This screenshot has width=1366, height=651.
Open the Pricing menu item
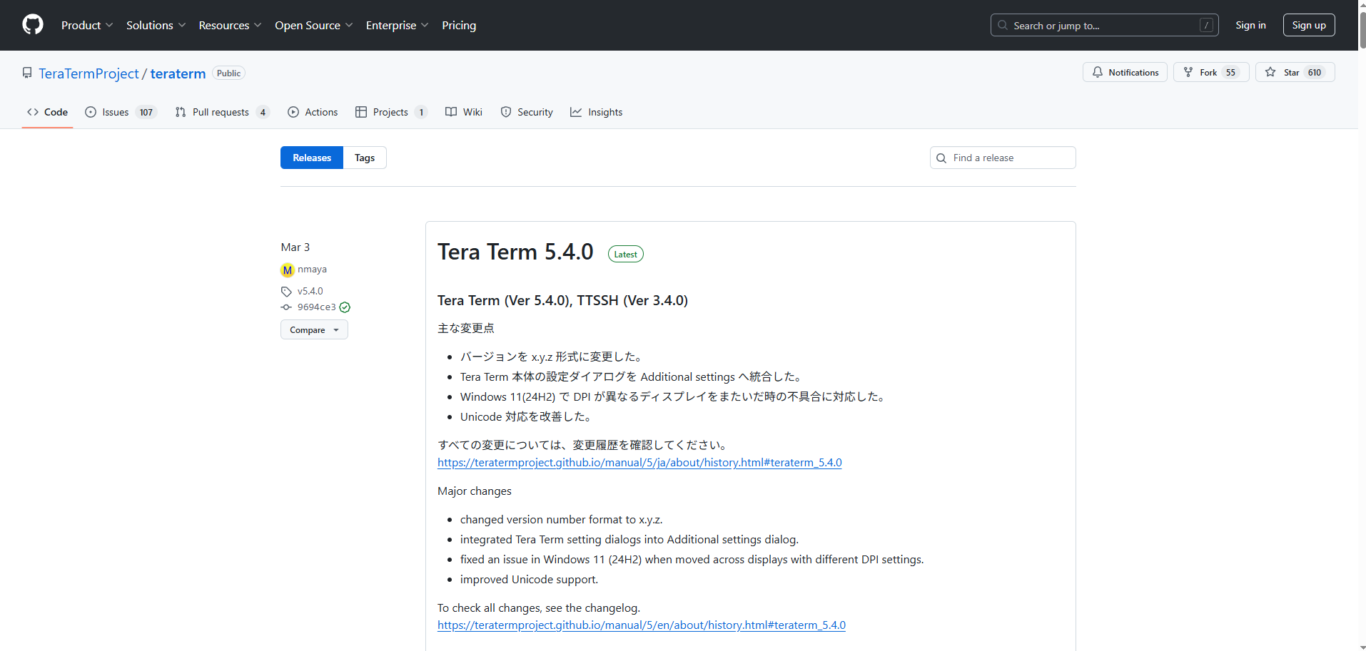458,25
